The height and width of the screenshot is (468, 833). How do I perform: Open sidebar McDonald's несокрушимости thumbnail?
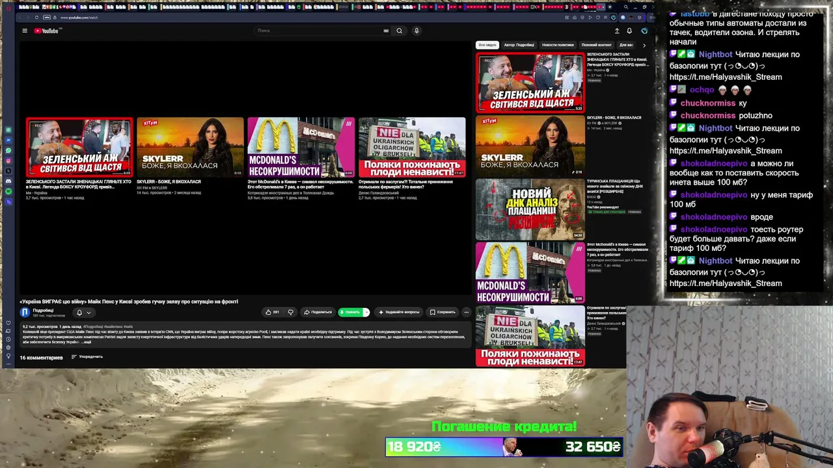[530, 272]
